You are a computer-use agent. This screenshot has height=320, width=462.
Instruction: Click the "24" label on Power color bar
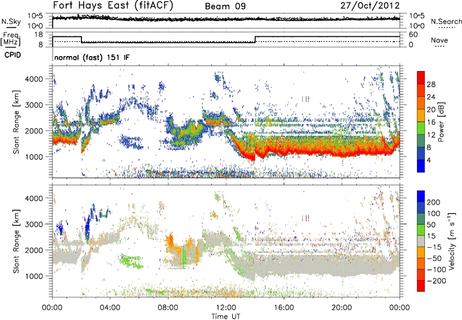(431, 97)
